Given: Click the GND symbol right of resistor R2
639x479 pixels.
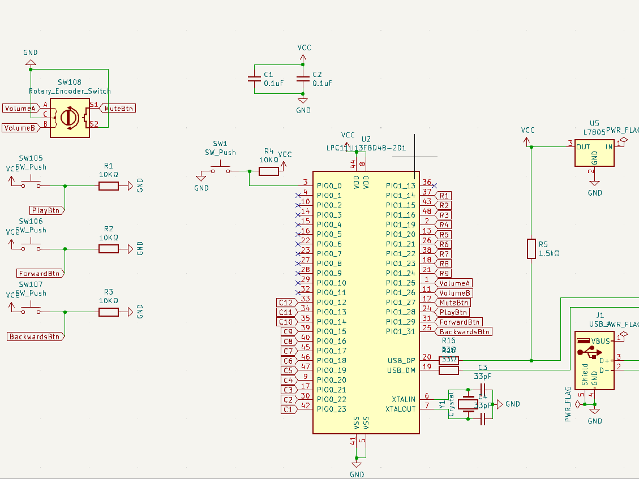Looking at the screenshot, I should 130,249.
